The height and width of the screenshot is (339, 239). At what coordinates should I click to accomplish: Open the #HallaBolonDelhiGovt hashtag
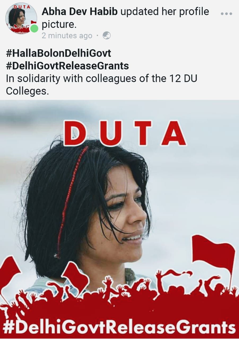coord(58,53)
